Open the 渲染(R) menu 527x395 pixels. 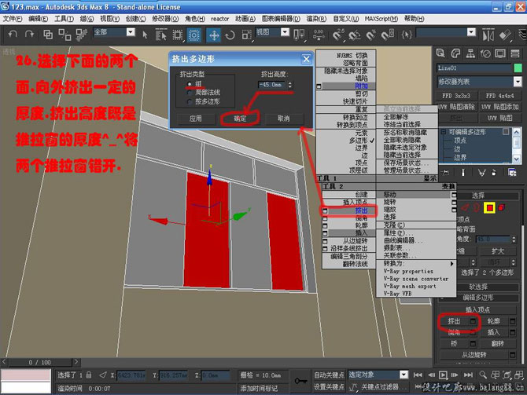click(x=316, y=19)
